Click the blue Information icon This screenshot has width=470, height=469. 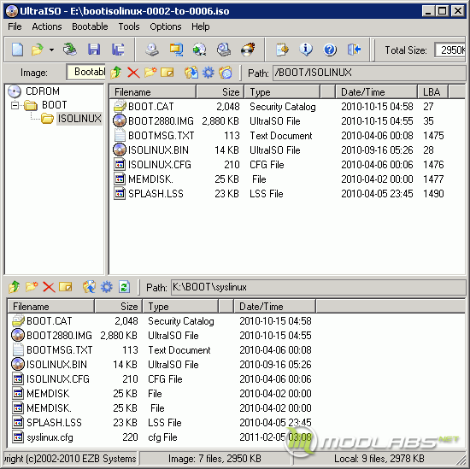(306, 50)
